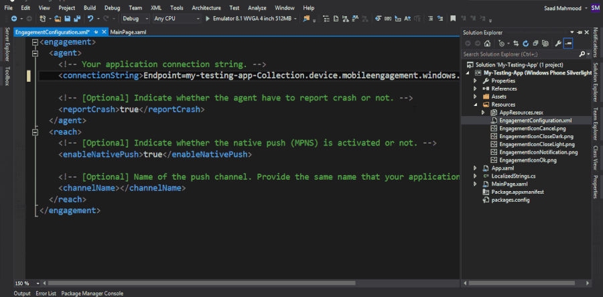Screen dimensions: 603x297
Task: Open the Server Explorer side tab
Action: (x=7, y=44)
